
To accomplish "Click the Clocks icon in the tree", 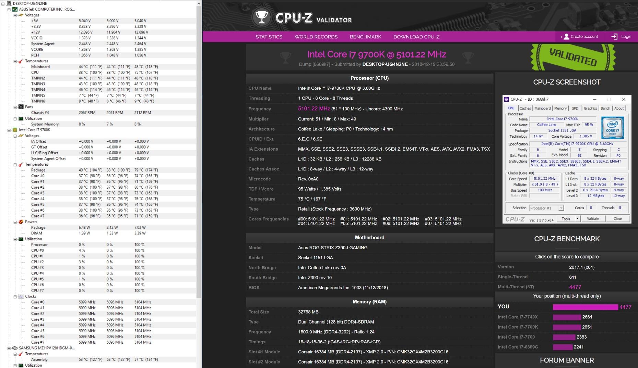I will [x=21, y=296].
